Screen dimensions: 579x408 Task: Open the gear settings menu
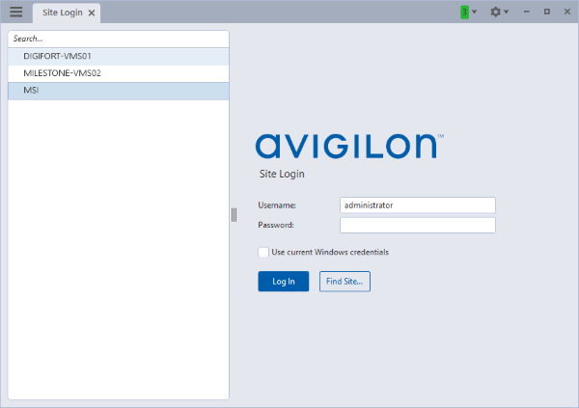(495, 13)
